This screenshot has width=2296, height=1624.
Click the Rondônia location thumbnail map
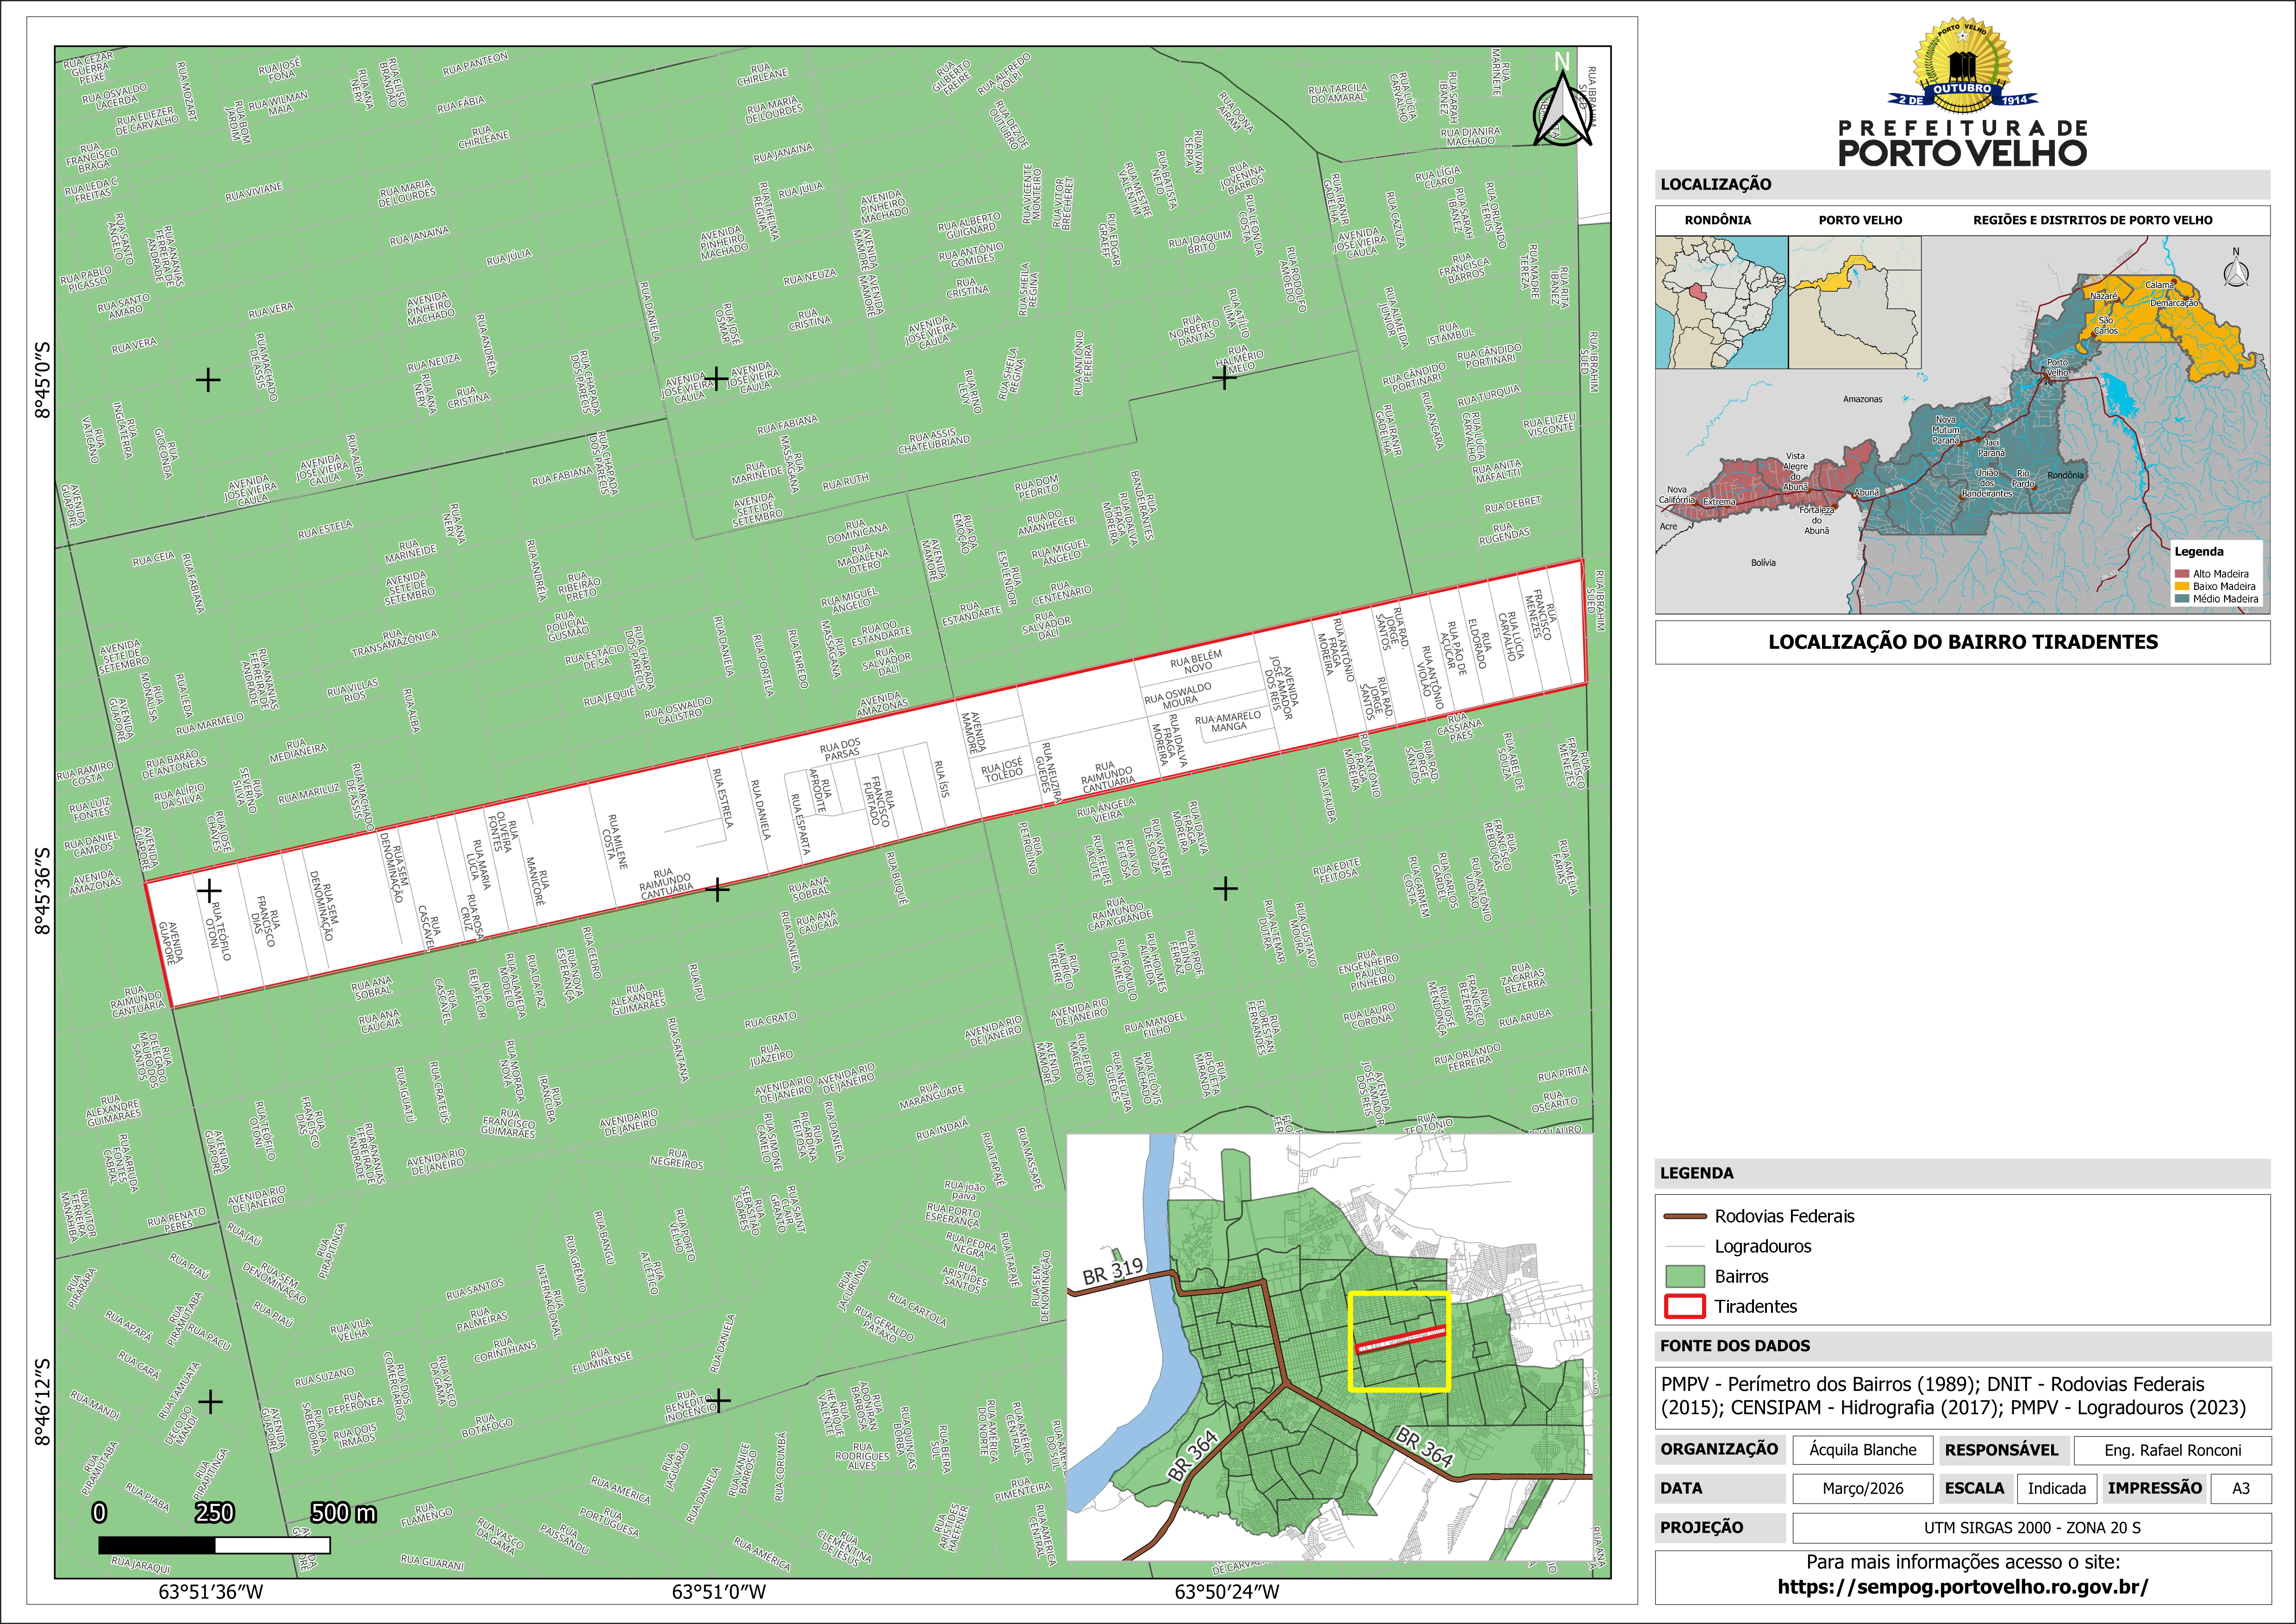1721,302
